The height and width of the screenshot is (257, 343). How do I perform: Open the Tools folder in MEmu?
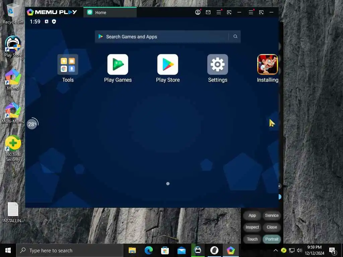(x=68, y=65)
